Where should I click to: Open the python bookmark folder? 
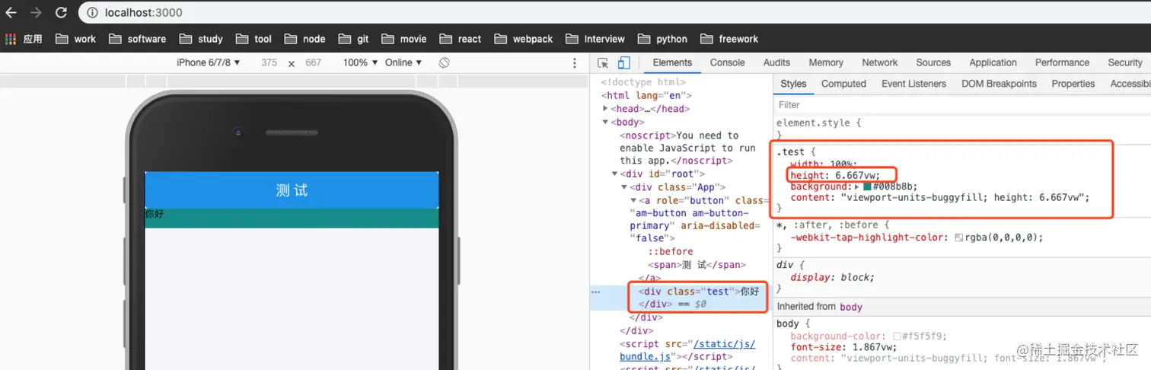[x=662, y=39]
